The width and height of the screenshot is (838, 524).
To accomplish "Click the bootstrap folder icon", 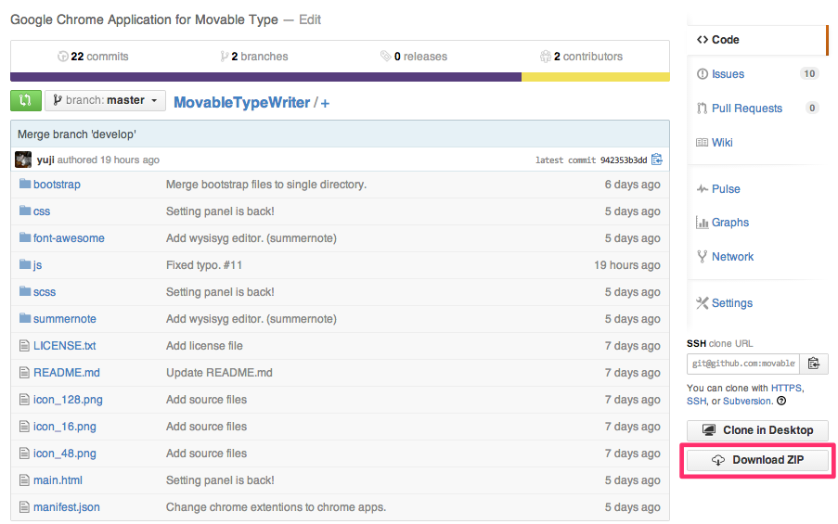I will point(24,184).
